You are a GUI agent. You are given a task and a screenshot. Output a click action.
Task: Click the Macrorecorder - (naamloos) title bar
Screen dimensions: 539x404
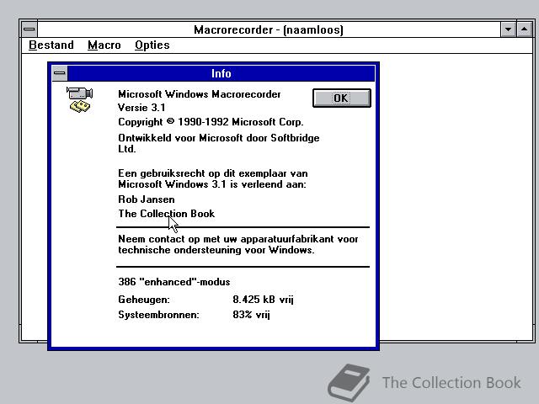[x=269, y=29]
